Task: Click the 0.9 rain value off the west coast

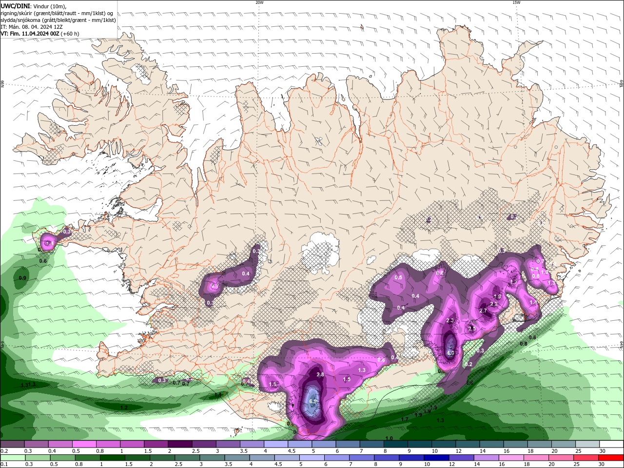Action: click(x=22, y=278)
